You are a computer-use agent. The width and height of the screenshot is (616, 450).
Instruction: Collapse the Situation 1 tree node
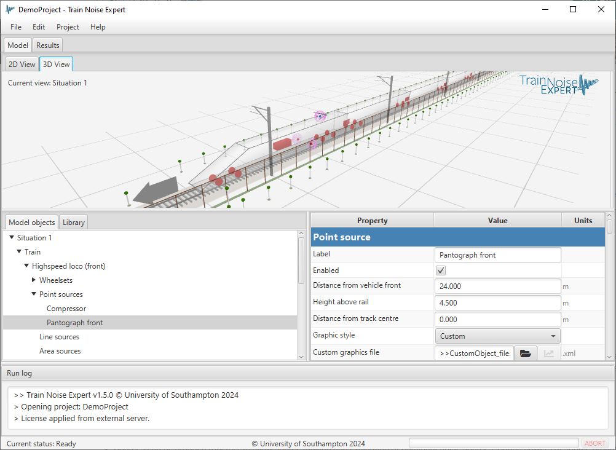12,237
